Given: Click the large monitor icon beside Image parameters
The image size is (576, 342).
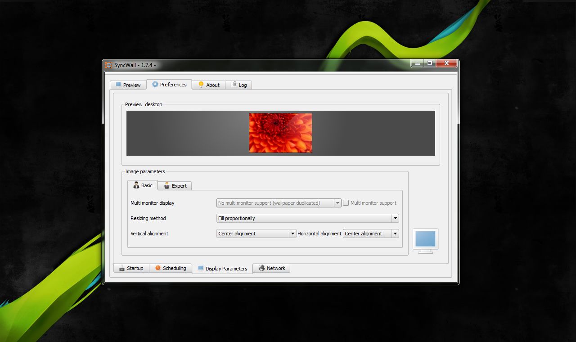Looking at the screenshot, I should pyautogui.click(x=425, y=241).
